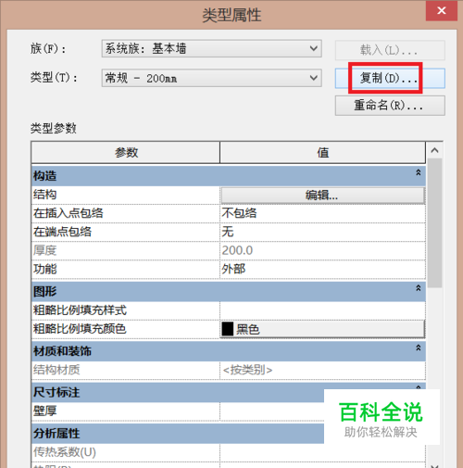Click the 复制(D)... button
Screen dimensions: 463x468
click(x=390, y=78)
